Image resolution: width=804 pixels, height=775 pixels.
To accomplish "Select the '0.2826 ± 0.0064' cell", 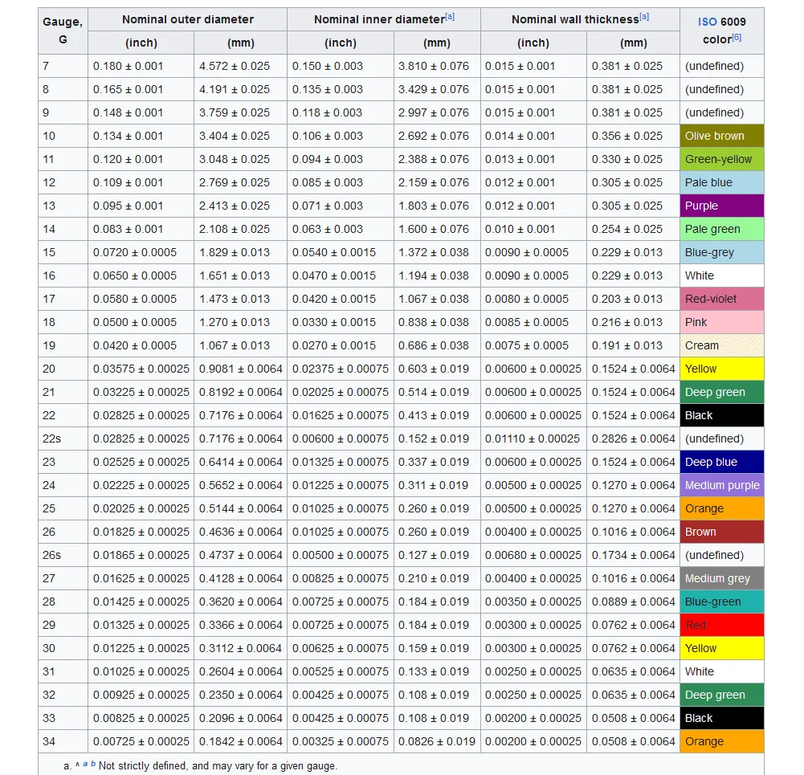I will [x=633, y=438].
